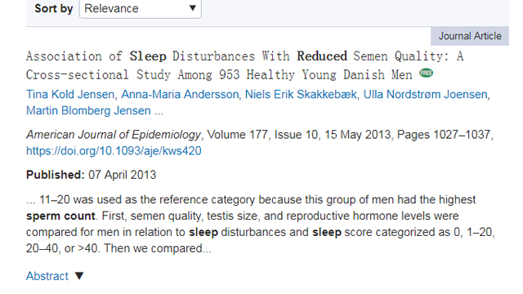
Task: Follow the doi.org/10.1093/aje/kws420 link
Action: (x=114, y=151)
